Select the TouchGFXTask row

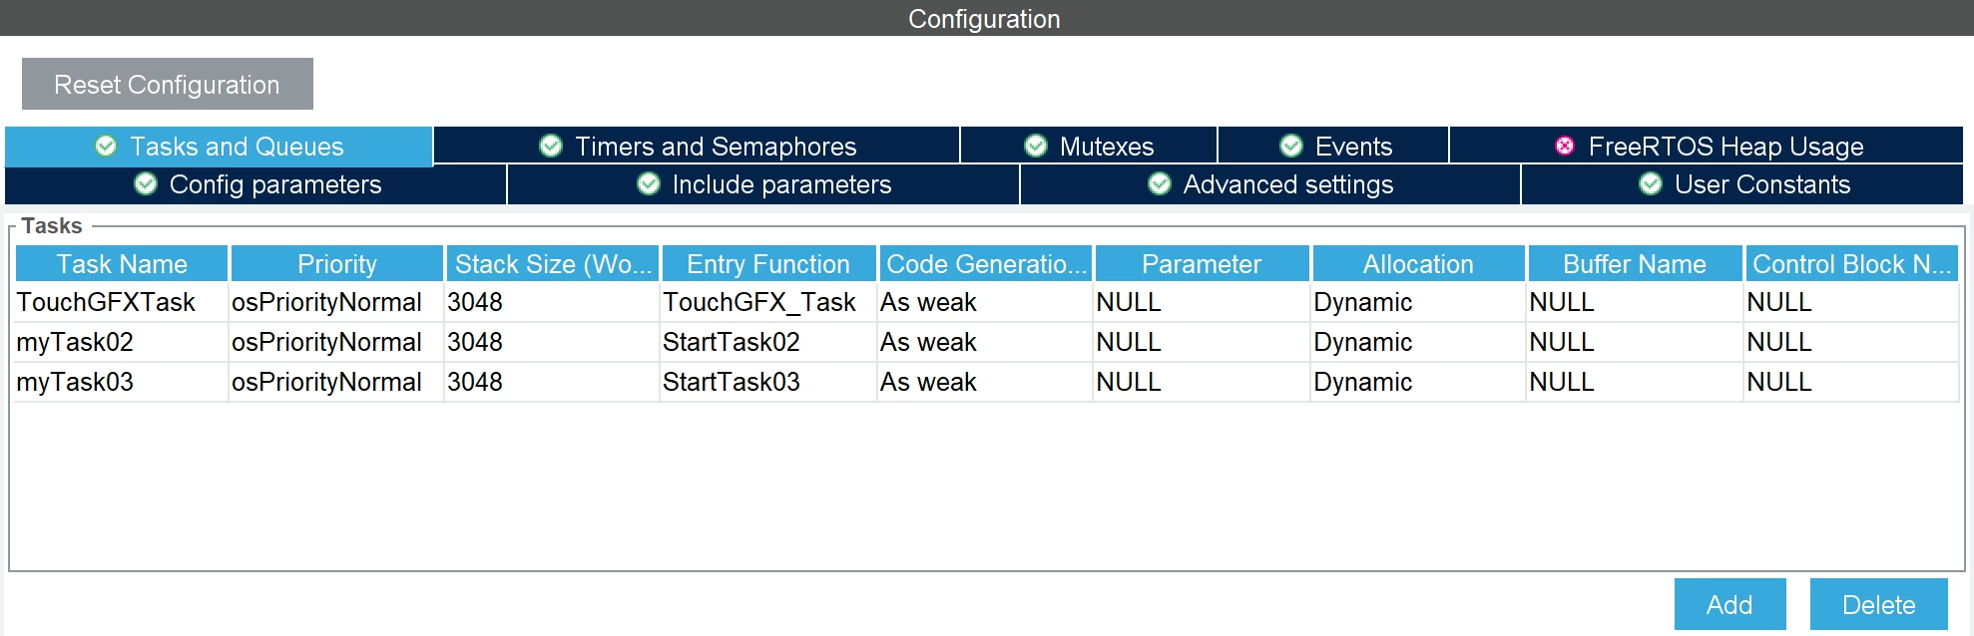click(x=986, y=302)
